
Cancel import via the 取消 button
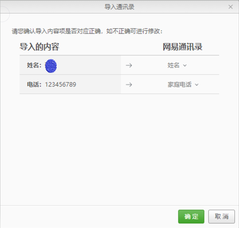221,216
